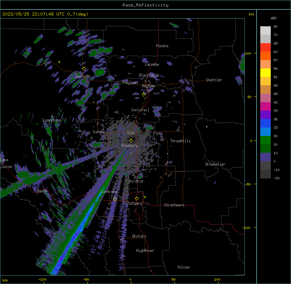Click the Blackfalds city label
Screen dimensions: 291x284
[x=149, y=75]
